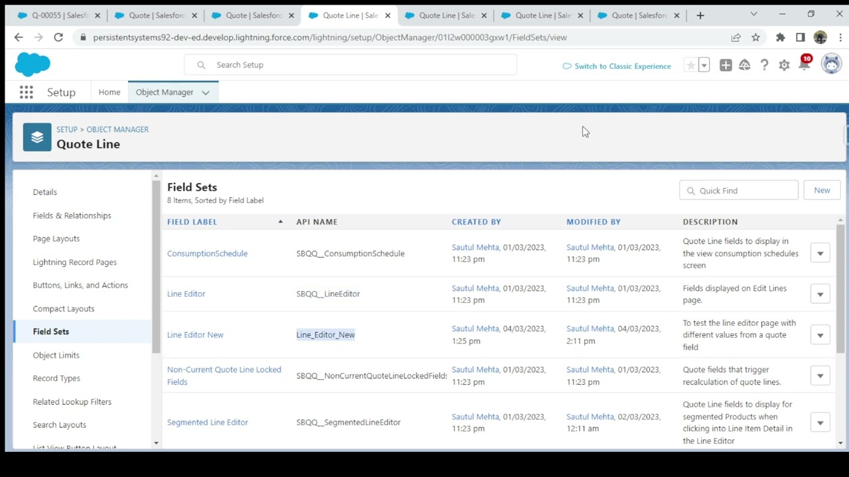The height and width of the screenshot is (477, 849).
Task: Open Line Editor field set
Action: (186, 294)
